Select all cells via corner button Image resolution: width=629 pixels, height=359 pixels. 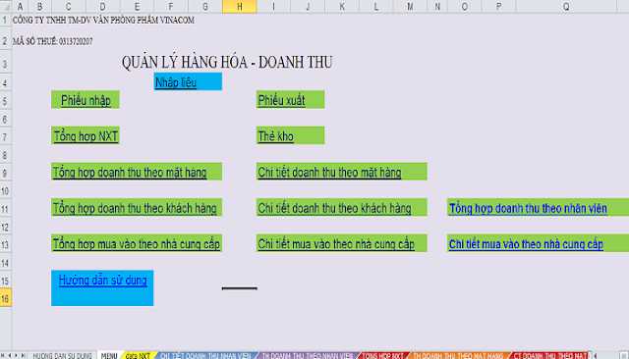point(5,6)
